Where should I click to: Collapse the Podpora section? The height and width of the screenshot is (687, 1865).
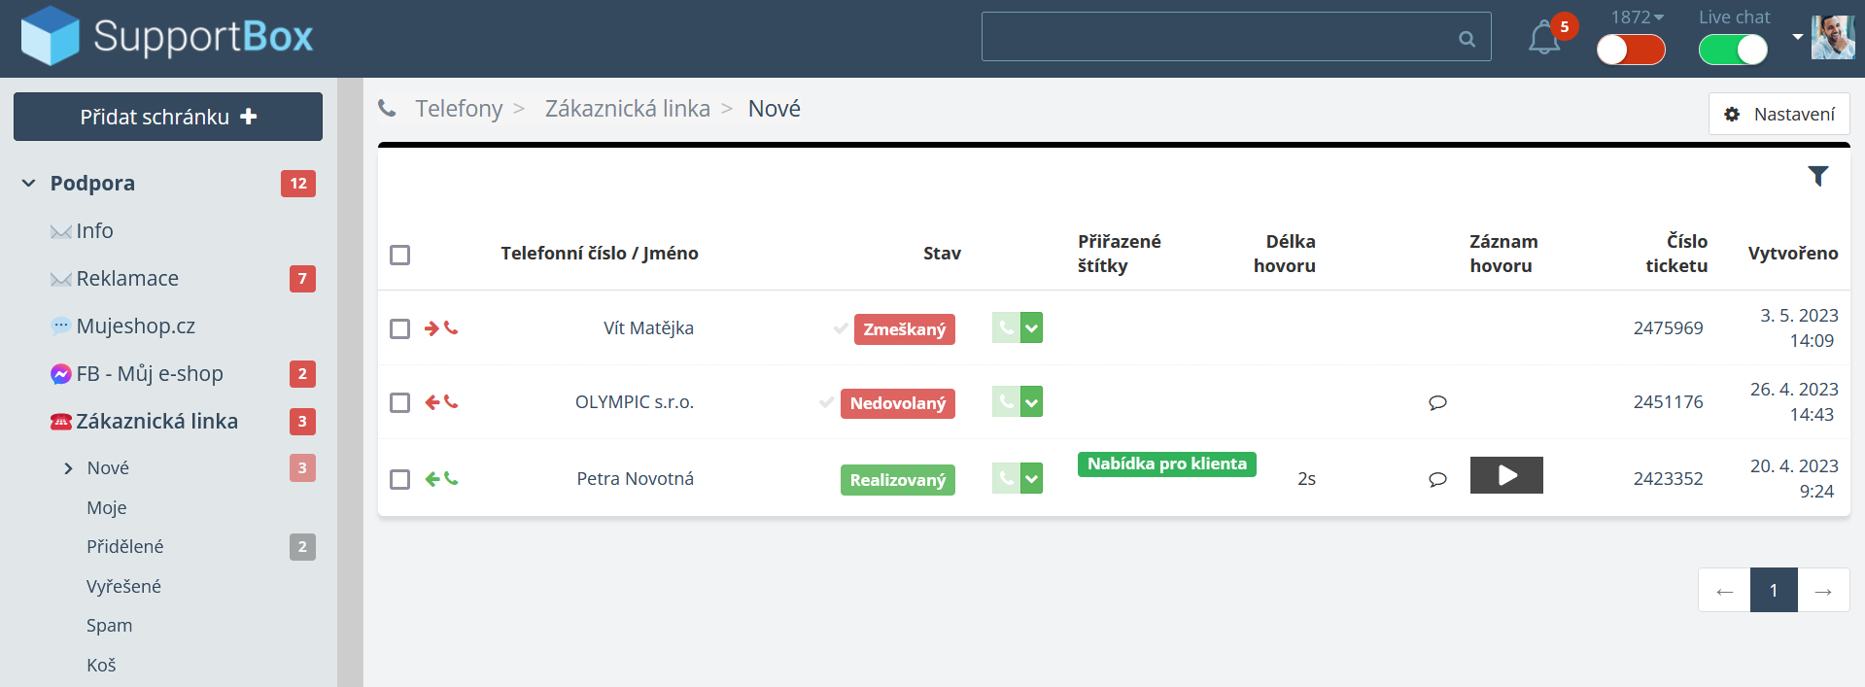[x=28, y=183]
